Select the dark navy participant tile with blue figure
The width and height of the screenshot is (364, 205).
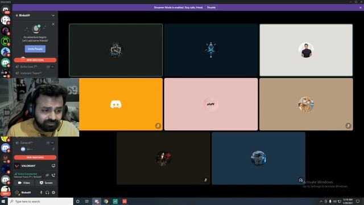point(211,50)
